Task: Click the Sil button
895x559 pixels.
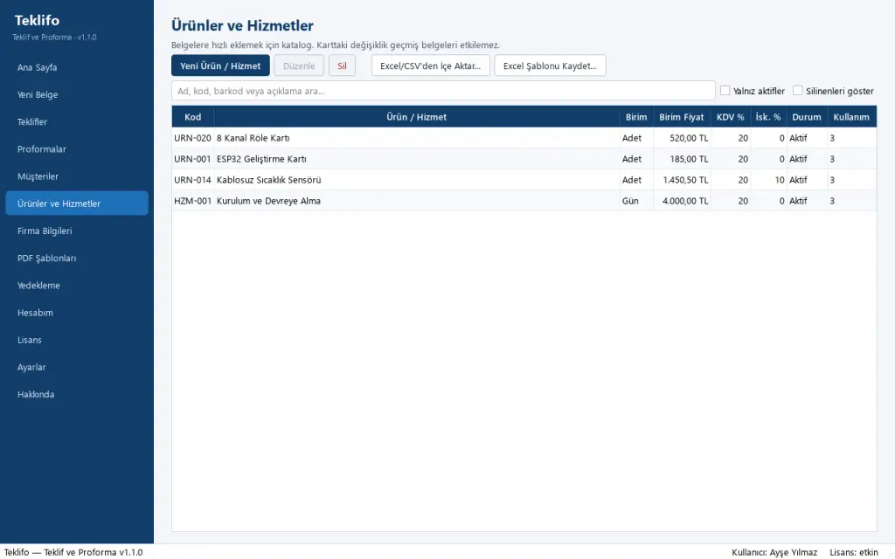Action: (342, 66)
